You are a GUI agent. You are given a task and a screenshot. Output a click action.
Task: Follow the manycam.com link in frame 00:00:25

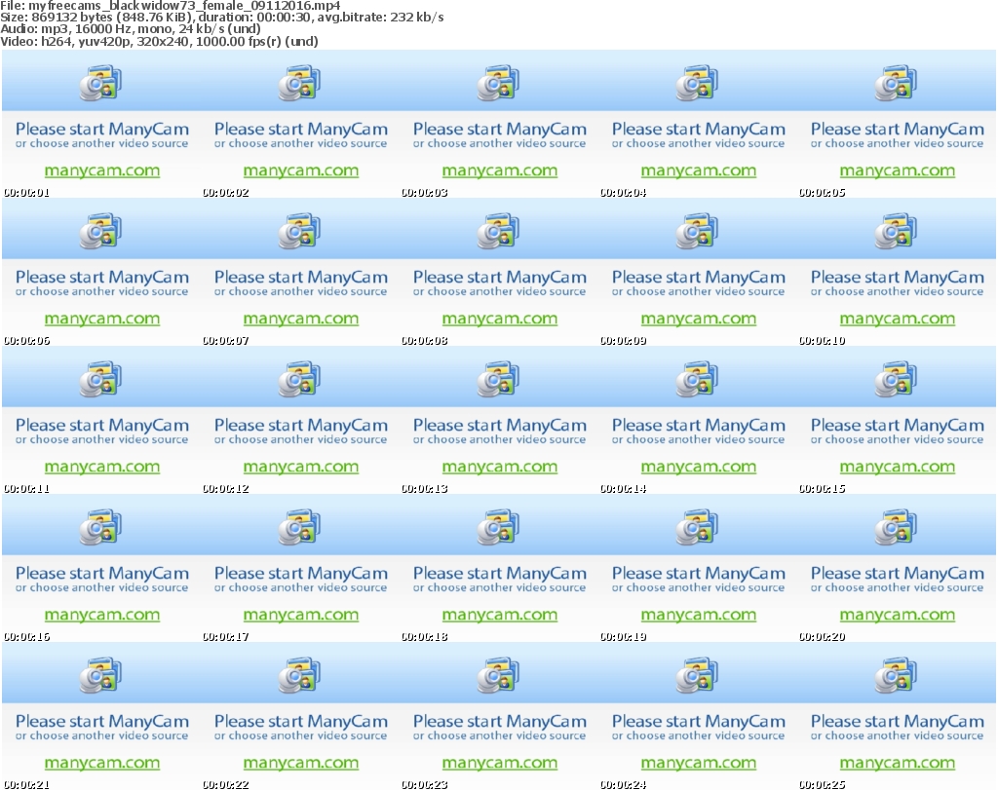pos(898,763)
